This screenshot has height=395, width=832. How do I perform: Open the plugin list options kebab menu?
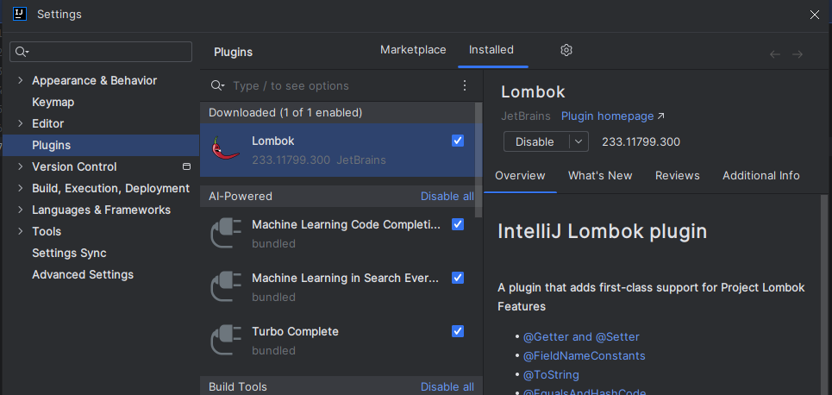tap(465, 85)
